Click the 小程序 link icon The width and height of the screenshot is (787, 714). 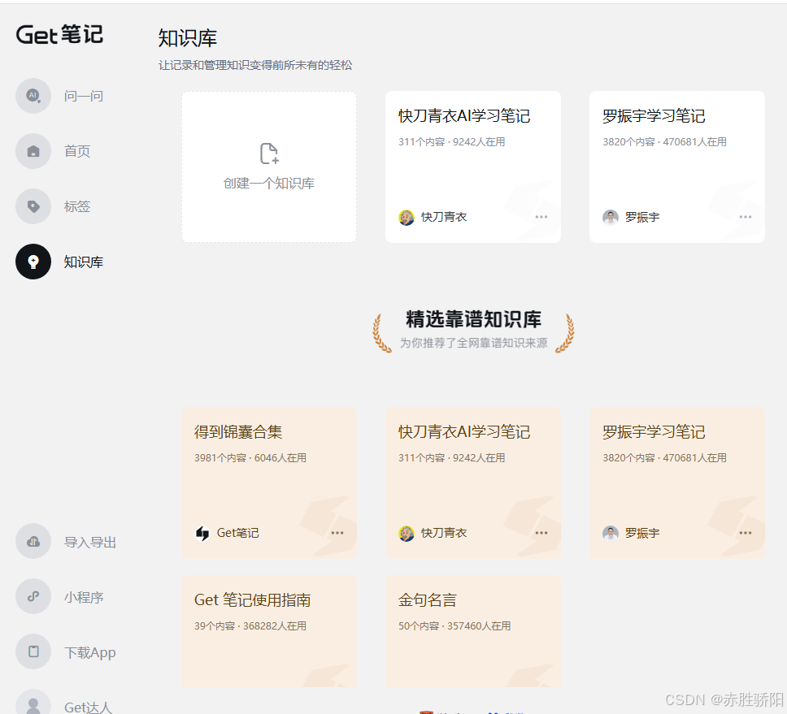(x=33, y=597)
